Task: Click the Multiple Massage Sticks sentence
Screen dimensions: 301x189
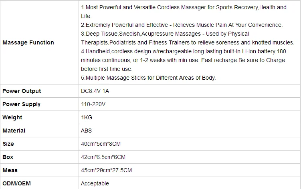Action: 148,78
